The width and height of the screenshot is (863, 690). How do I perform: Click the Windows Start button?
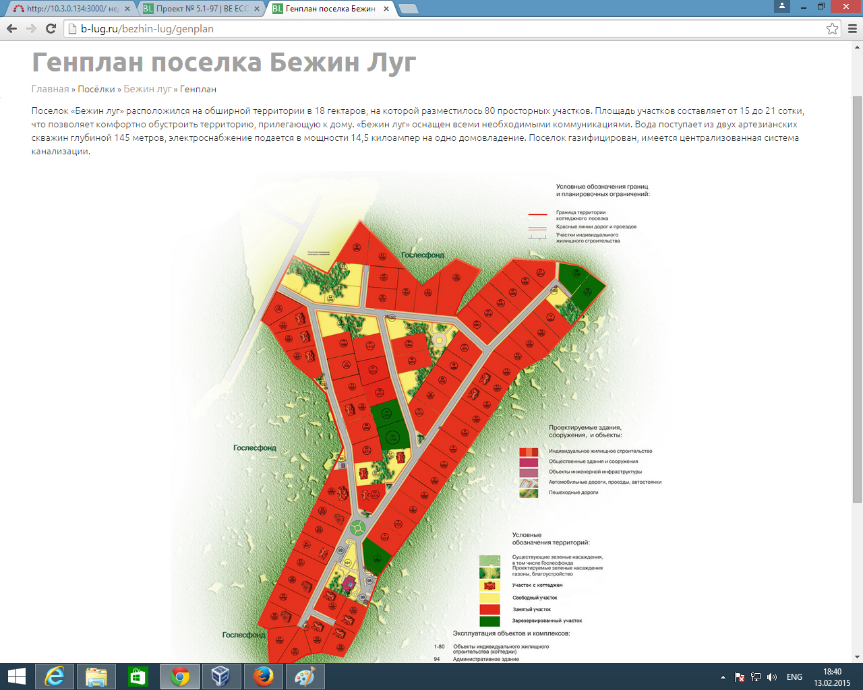[16, 676]
